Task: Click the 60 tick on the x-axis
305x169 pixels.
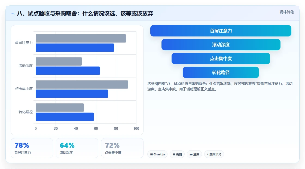Action: pos(96,128)
